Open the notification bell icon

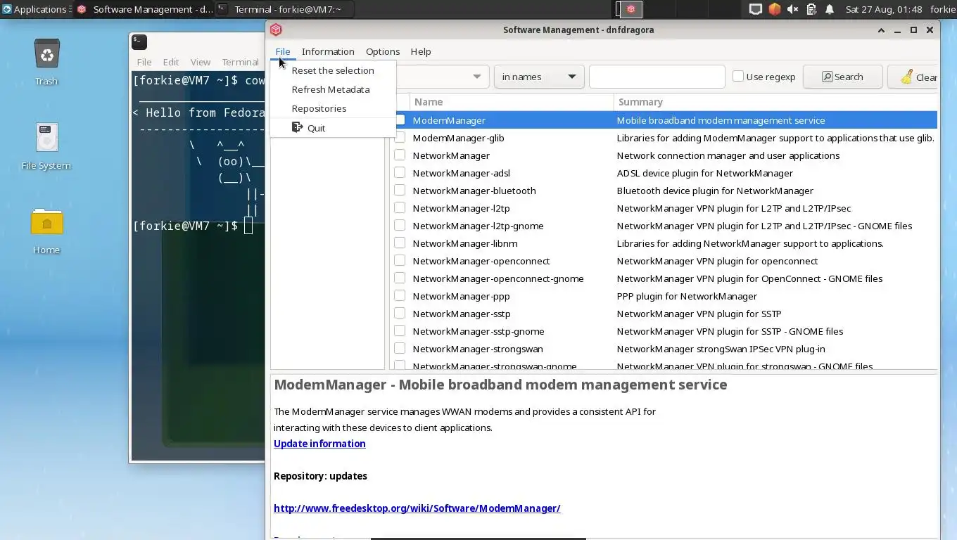click(830, 9)
